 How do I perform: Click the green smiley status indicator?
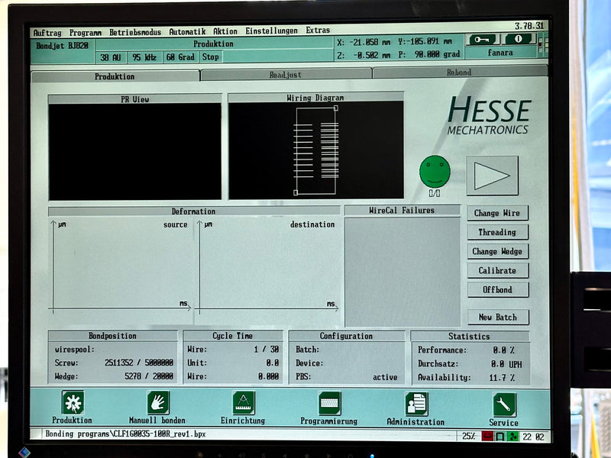(435, 171)
